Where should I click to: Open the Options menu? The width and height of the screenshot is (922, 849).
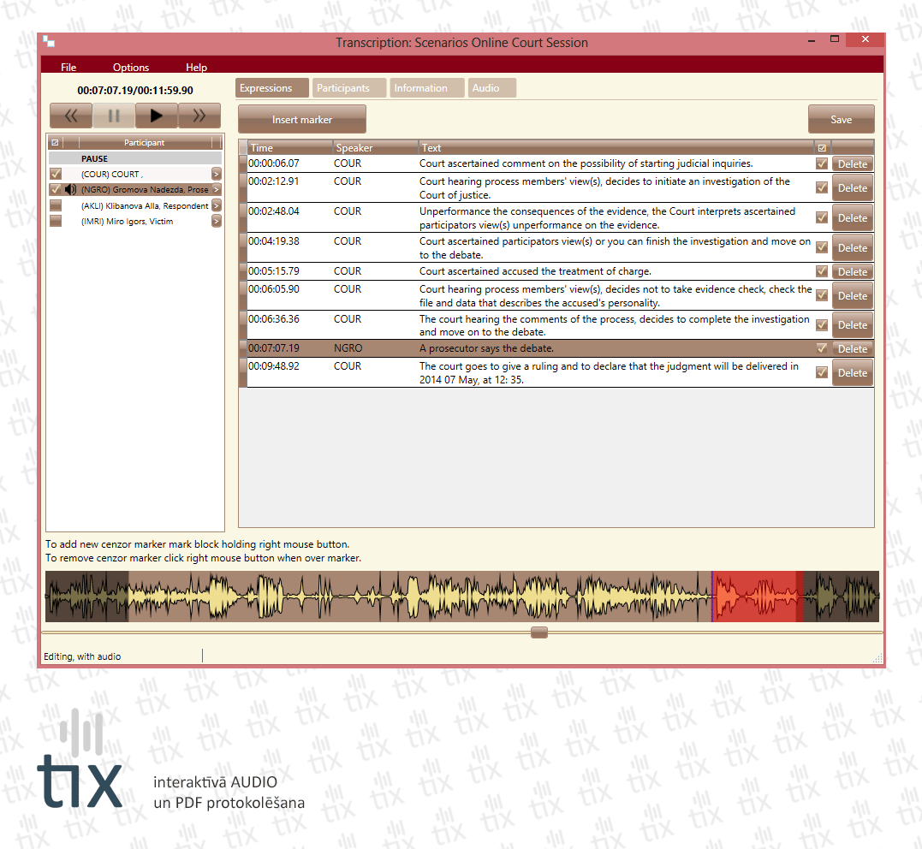(x=131, y=68)
